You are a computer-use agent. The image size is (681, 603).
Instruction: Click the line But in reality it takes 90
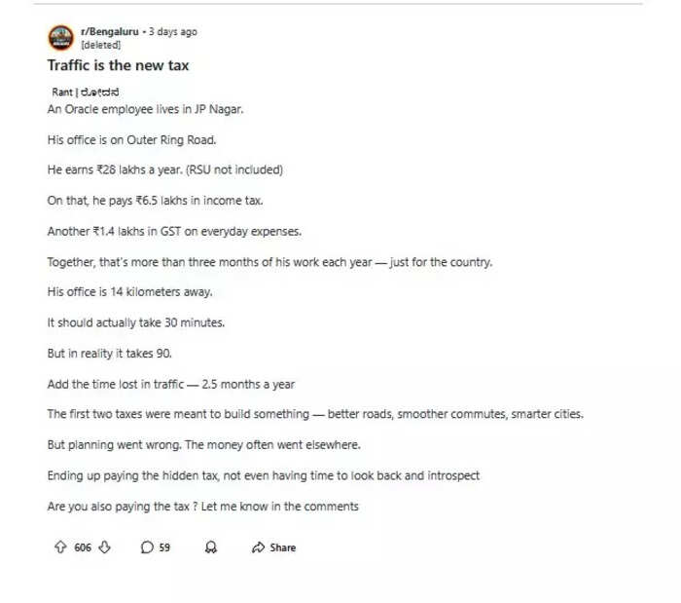(109, 353)
